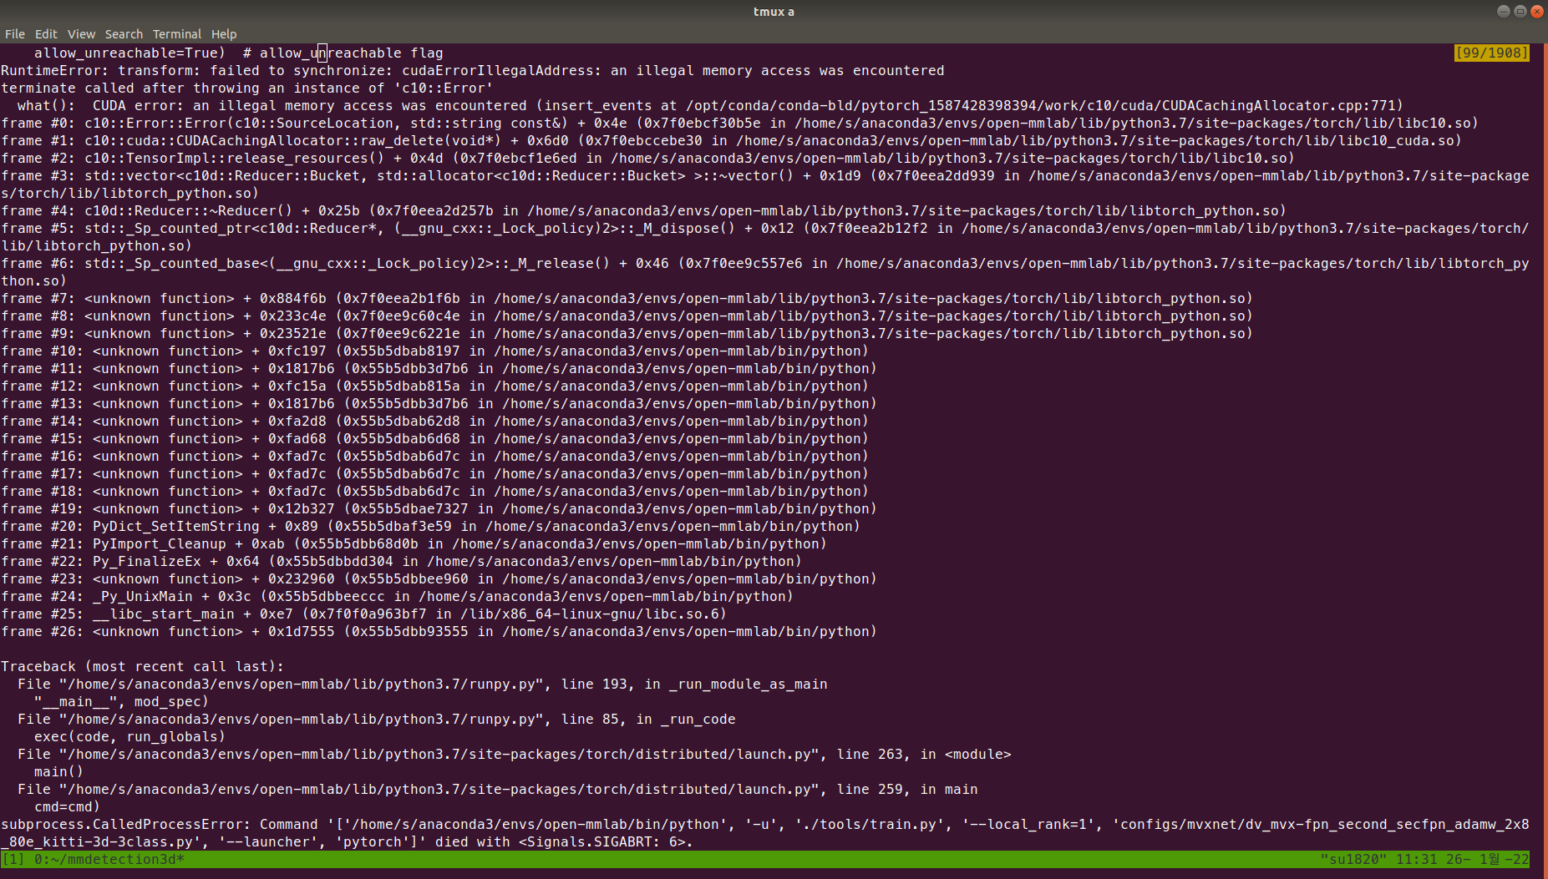1548x879 pixels.
Task: Click the "su1820" hostname in status bar
Action: pos(1353,859)
